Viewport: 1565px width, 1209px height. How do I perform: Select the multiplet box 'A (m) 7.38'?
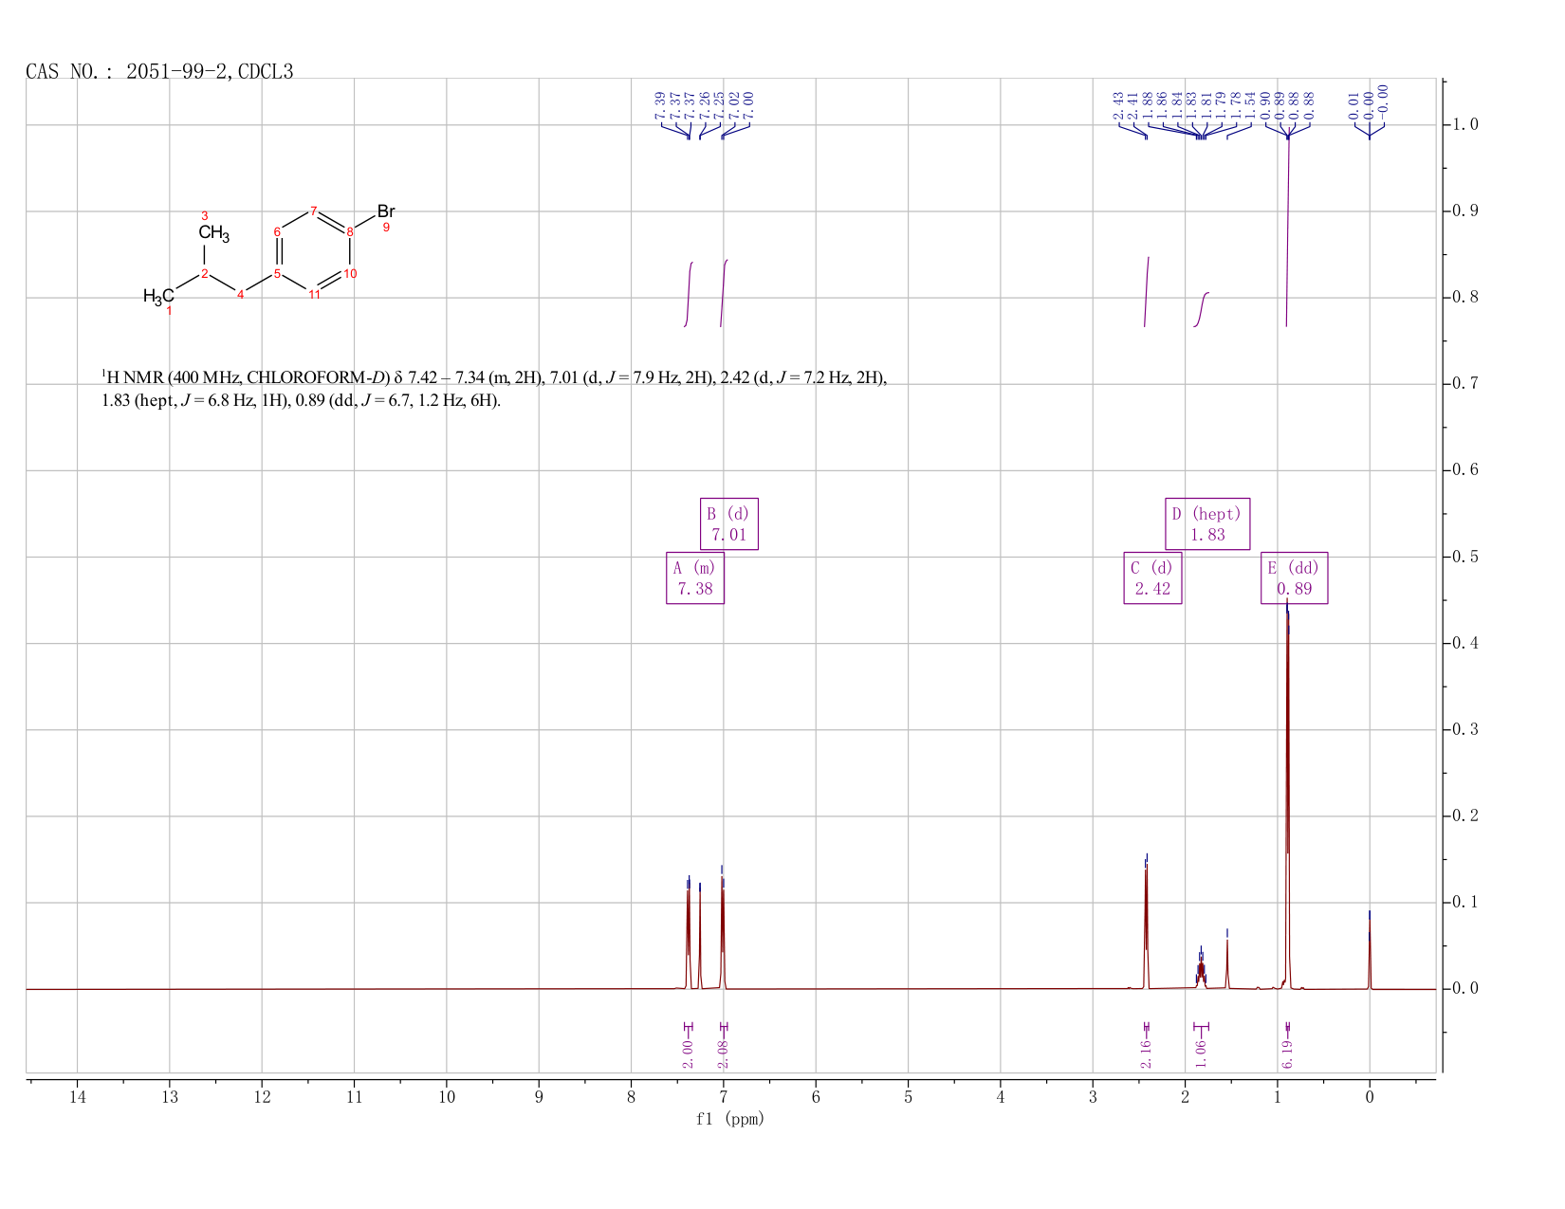tap(695, 578)
